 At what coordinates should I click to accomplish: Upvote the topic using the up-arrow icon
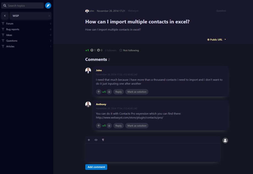[x=92, y=50]
